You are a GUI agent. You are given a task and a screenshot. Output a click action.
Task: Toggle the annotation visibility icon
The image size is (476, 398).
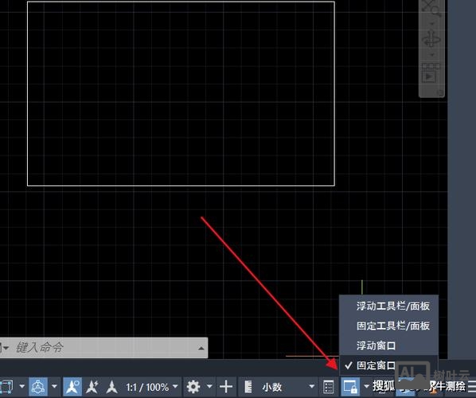coord(72,387)
